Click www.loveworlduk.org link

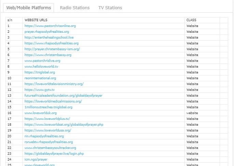coord(40,113)
